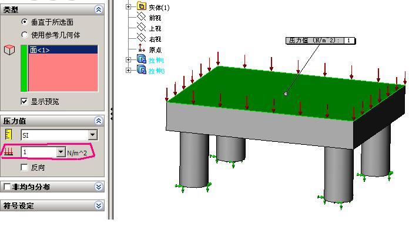Image resolution: width=409 pixels, height=226 pixels.
Task: Select the 使用参考几何体 radio option
Action: tap(24, 35)
